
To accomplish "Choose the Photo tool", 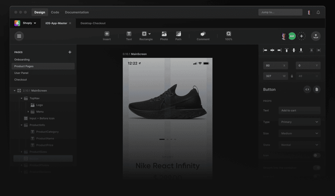I will [x=164, y=36].
